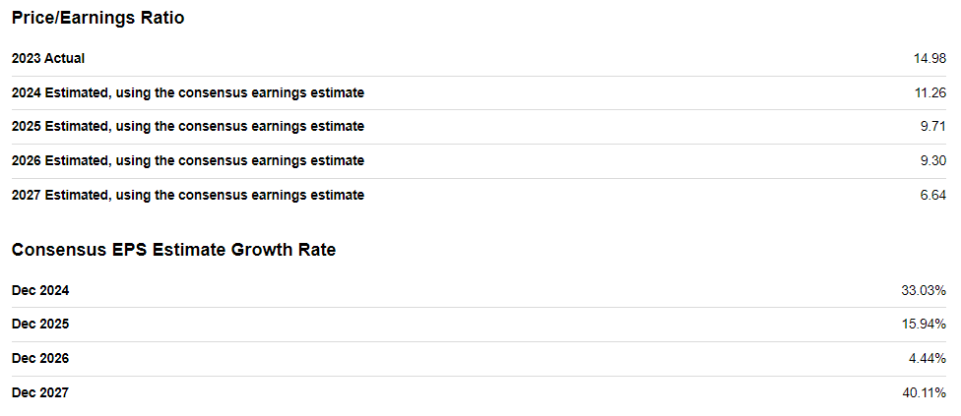Select the Dec 2026 row label
Viewport: 961px width, 416px height.
[x=40, y=358]
